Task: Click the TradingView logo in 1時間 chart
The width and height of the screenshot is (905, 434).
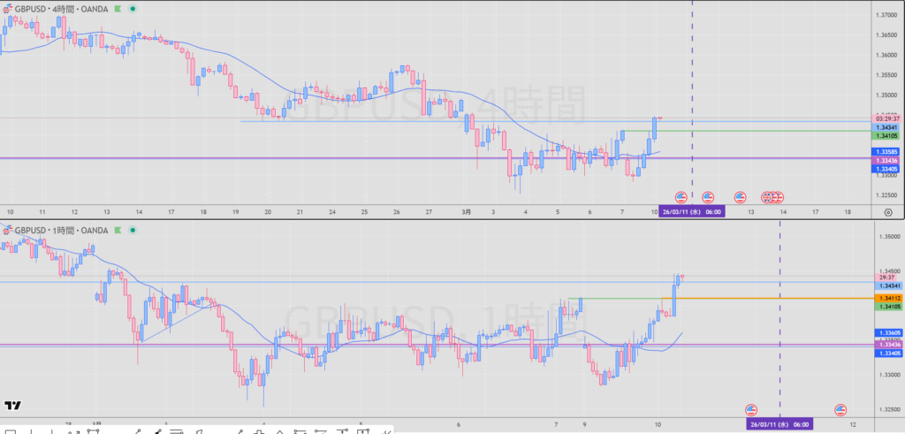Action: coord(12,406)
